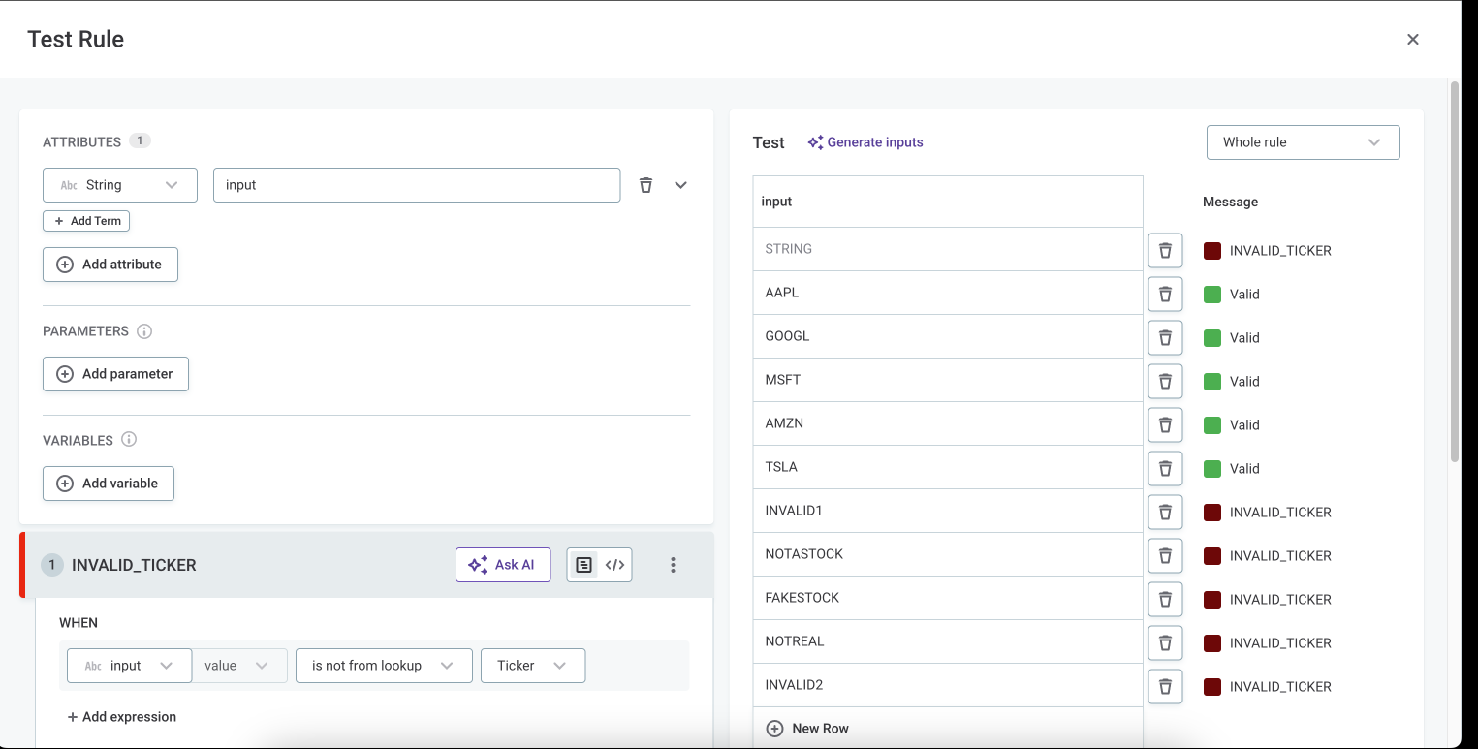Delete the TSLA test row
This screenshot has width=1478, height=749.
(1165, 468)
